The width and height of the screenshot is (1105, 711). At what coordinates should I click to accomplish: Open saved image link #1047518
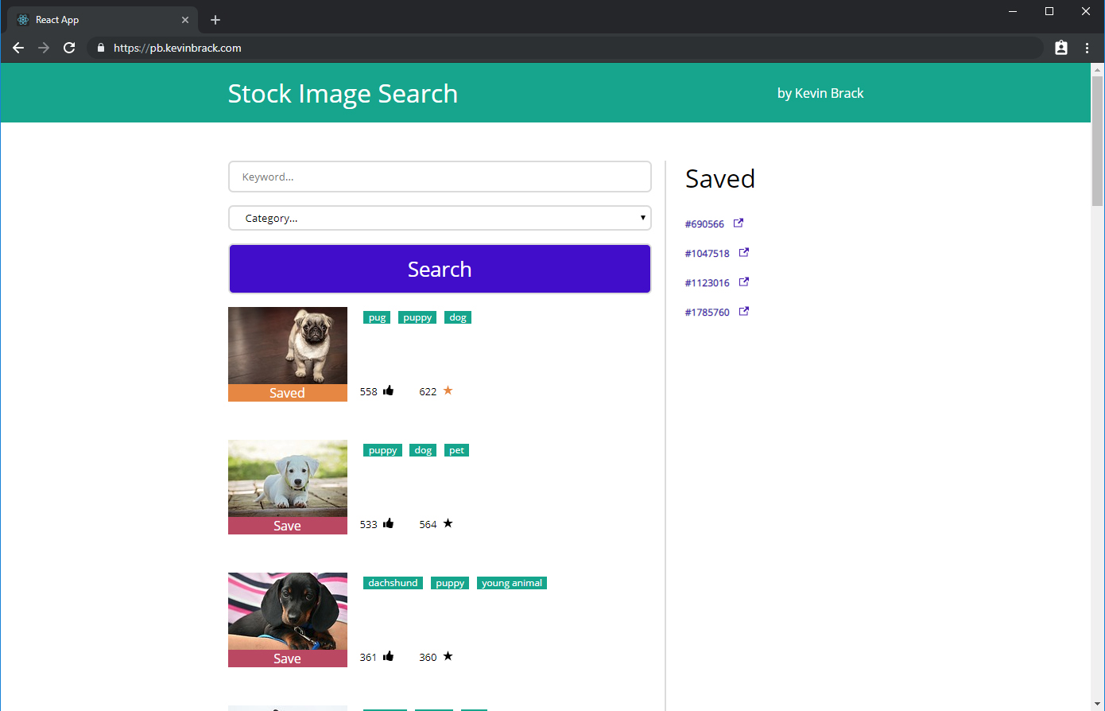pyautogui.click(x=707, y=254)
